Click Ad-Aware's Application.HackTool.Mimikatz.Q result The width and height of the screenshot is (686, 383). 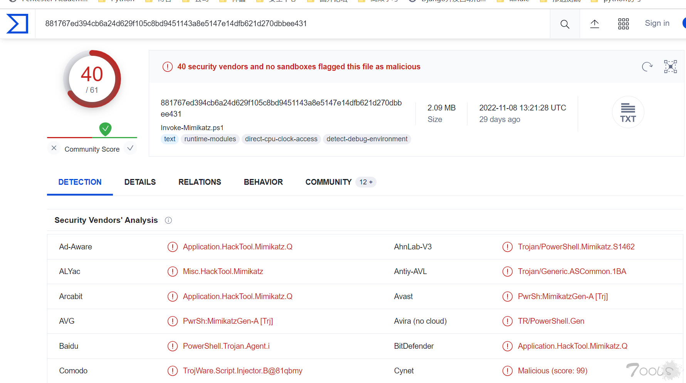pyautogui.click(x=237, y=247)
